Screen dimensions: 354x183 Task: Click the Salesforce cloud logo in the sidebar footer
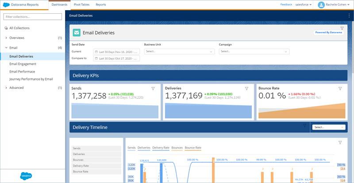(x=26, y=176)
